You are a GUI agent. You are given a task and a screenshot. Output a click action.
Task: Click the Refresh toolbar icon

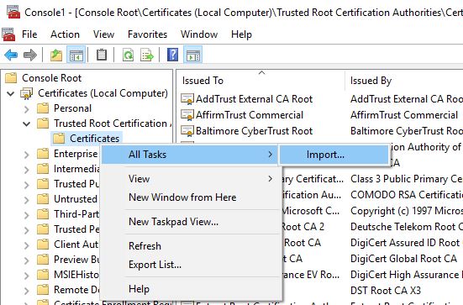coord(128,55)
